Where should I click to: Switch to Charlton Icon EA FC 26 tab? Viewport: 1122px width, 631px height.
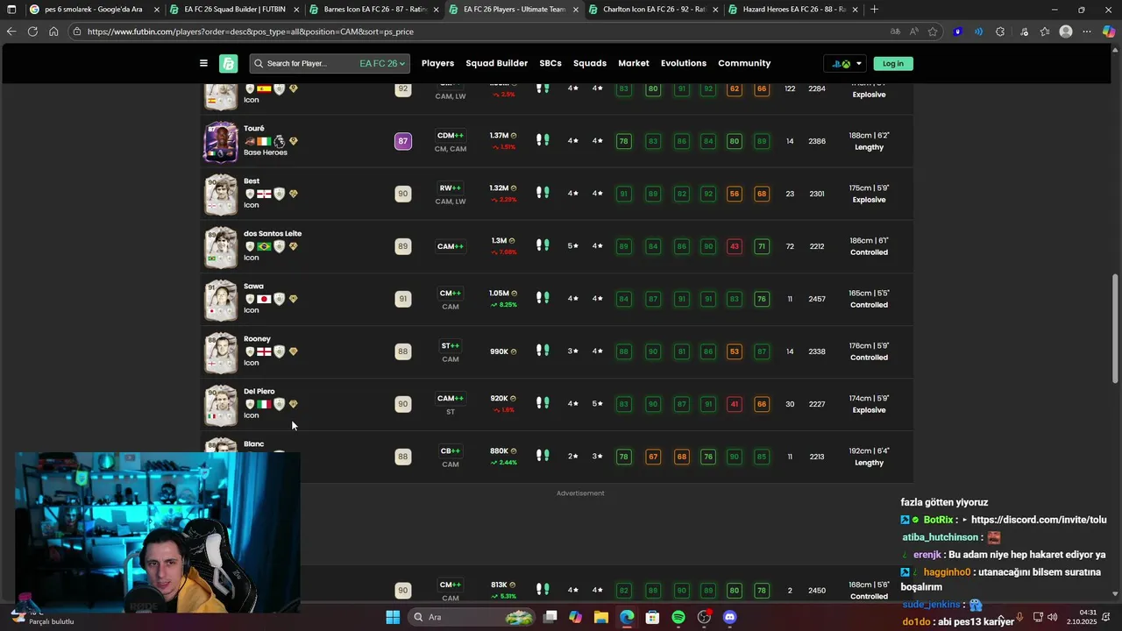coord(653,10)
